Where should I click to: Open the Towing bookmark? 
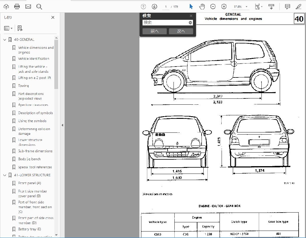click(23, 86)
